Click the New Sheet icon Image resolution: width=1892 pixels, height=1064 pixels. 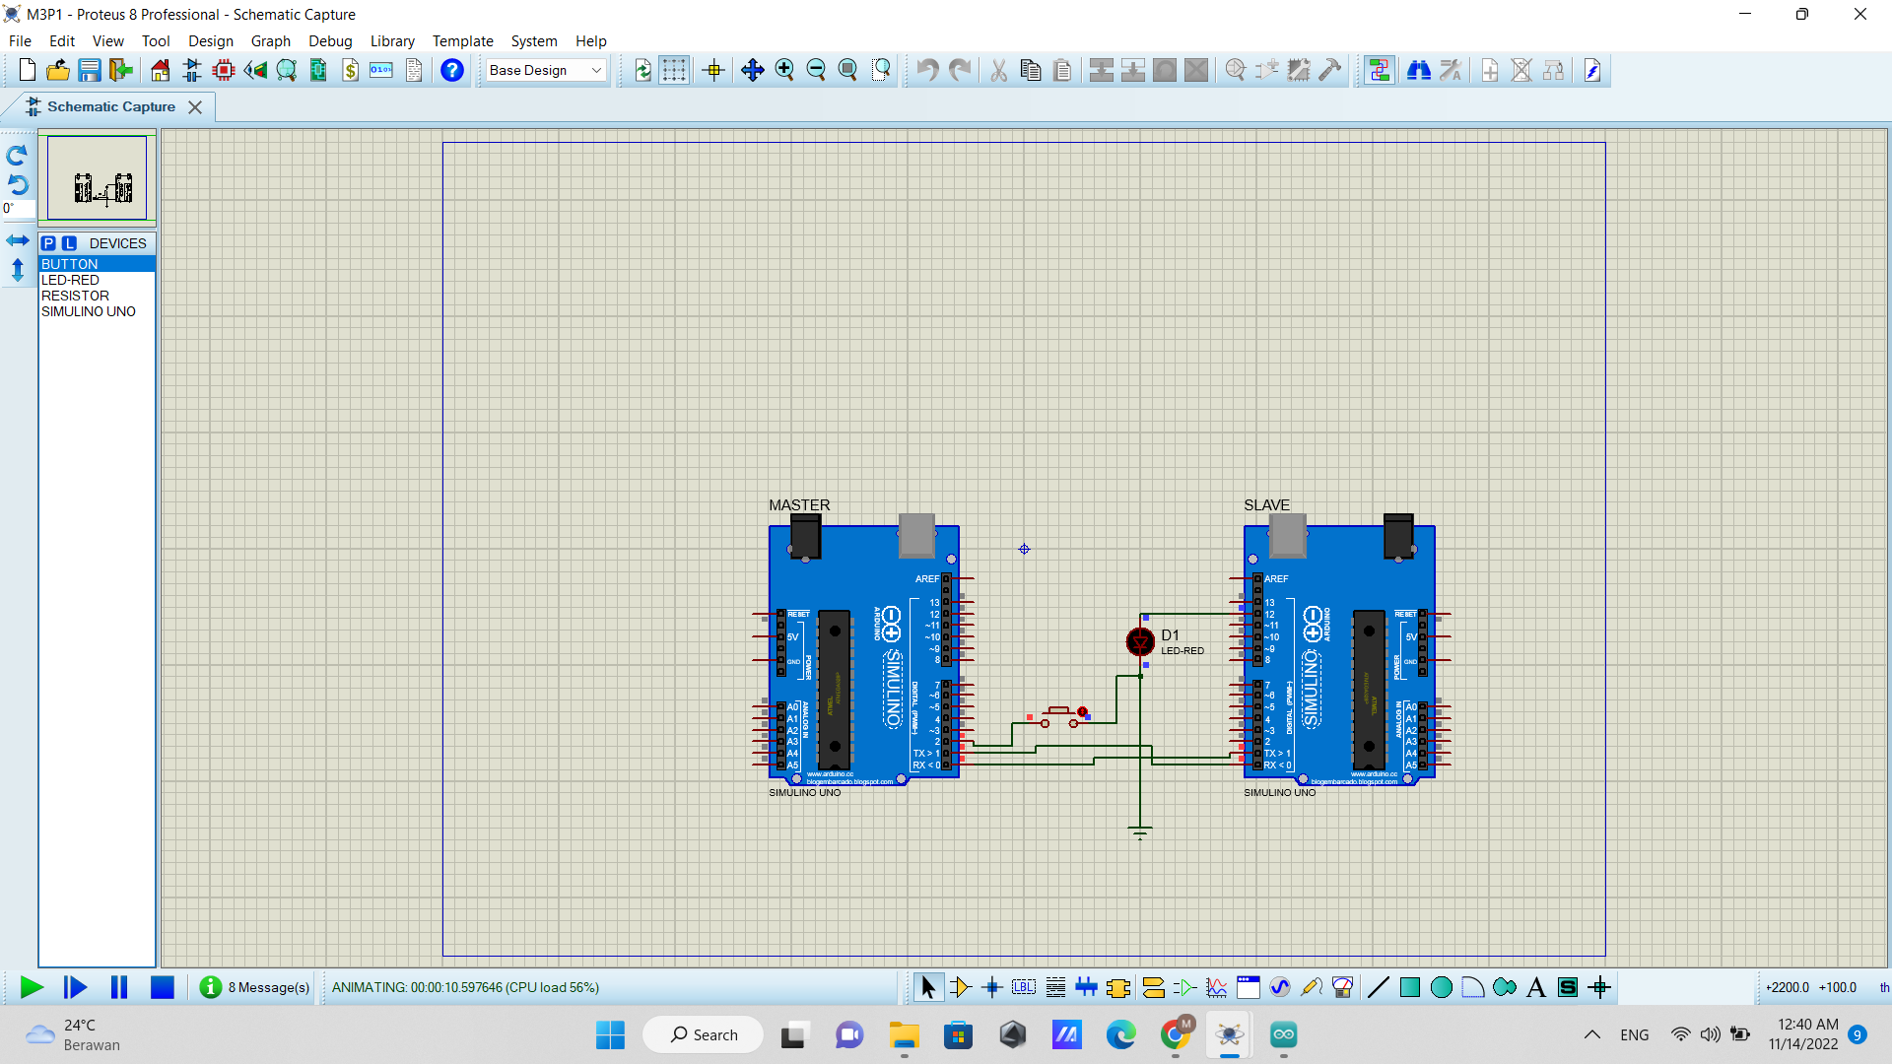click(x=1490, y=70)
